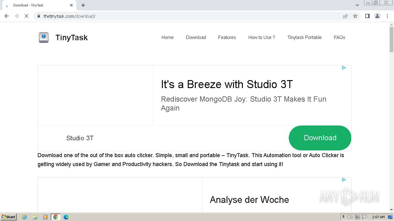Click the Windows Start button

click(8, 217)
